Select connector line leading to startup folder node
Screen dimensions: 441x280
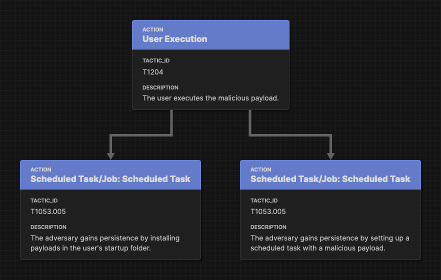click(x=140, y=135)
